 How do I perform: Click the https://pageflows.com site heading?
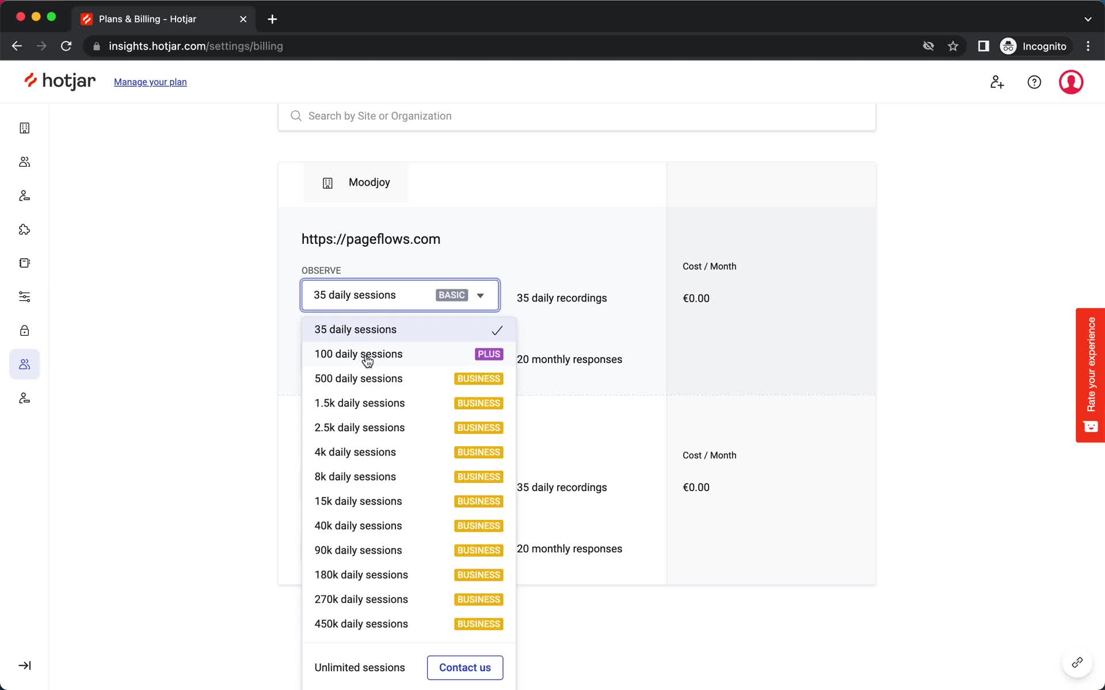(371, 239)
